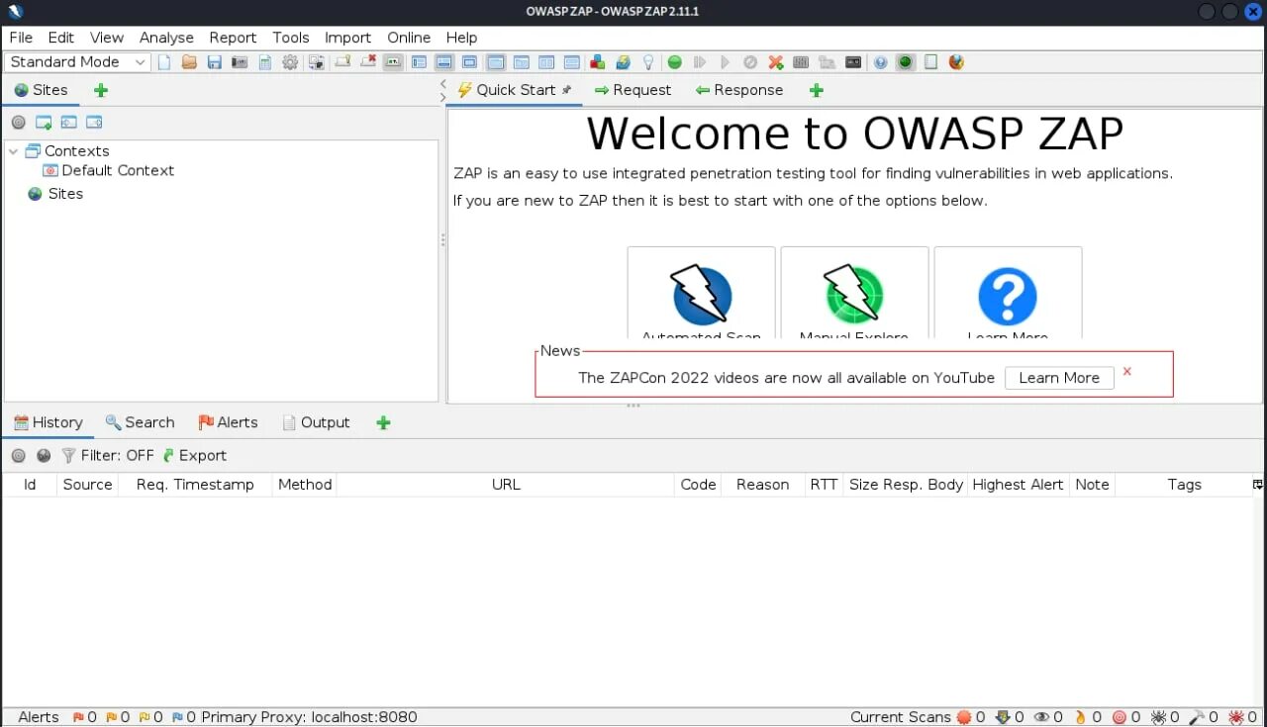Open the Standard Mode dropdown
Image resolution: width=1267 pixels, height=727 pixels.
77,62
